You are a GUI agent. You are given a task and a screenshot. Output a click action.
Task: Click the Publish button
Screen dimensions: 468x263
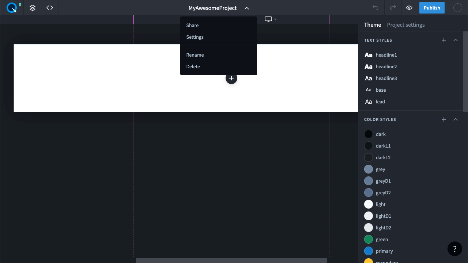(432, 8)
